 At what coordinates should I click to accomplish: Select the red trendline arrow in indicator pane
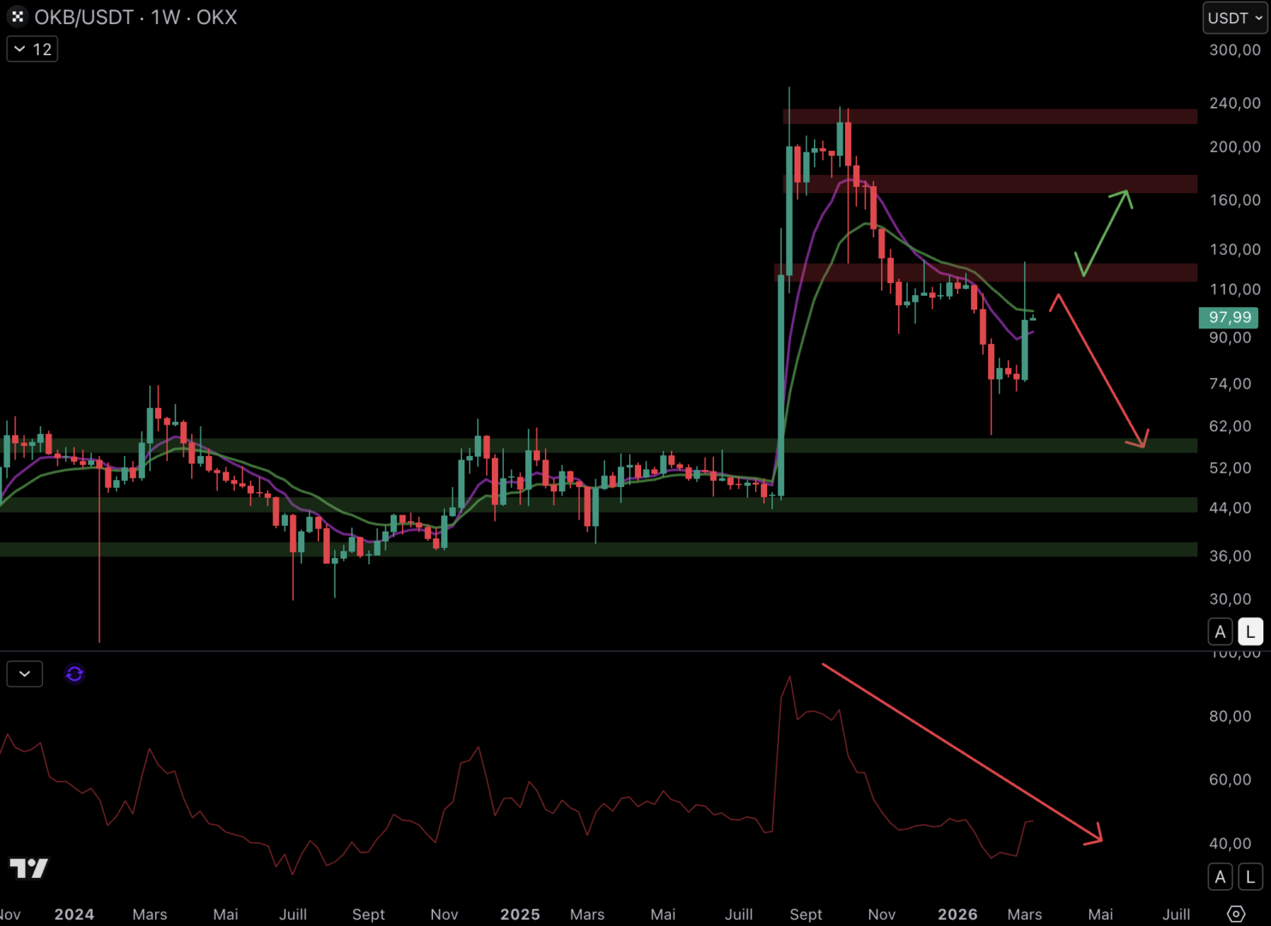coord(960,751)
